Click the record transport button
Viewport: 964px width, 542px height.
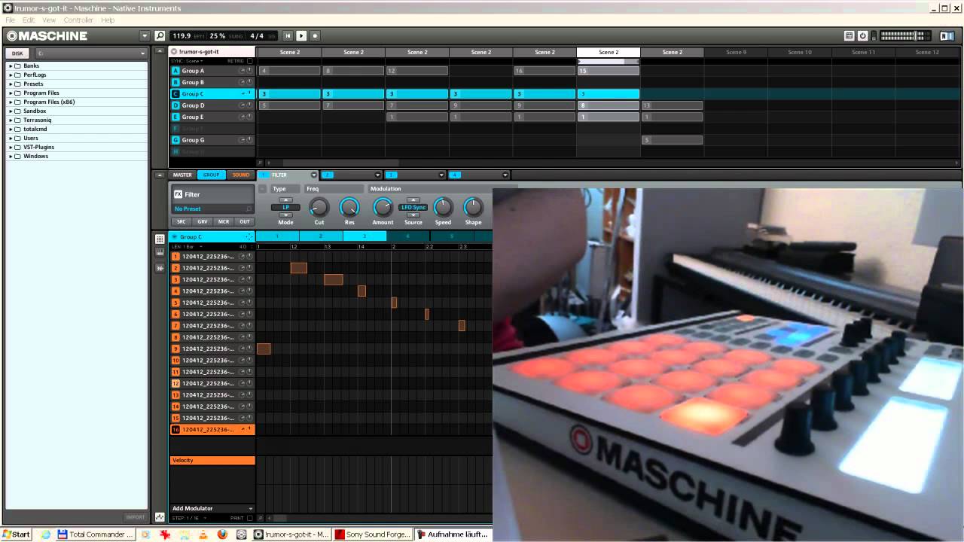315,35
